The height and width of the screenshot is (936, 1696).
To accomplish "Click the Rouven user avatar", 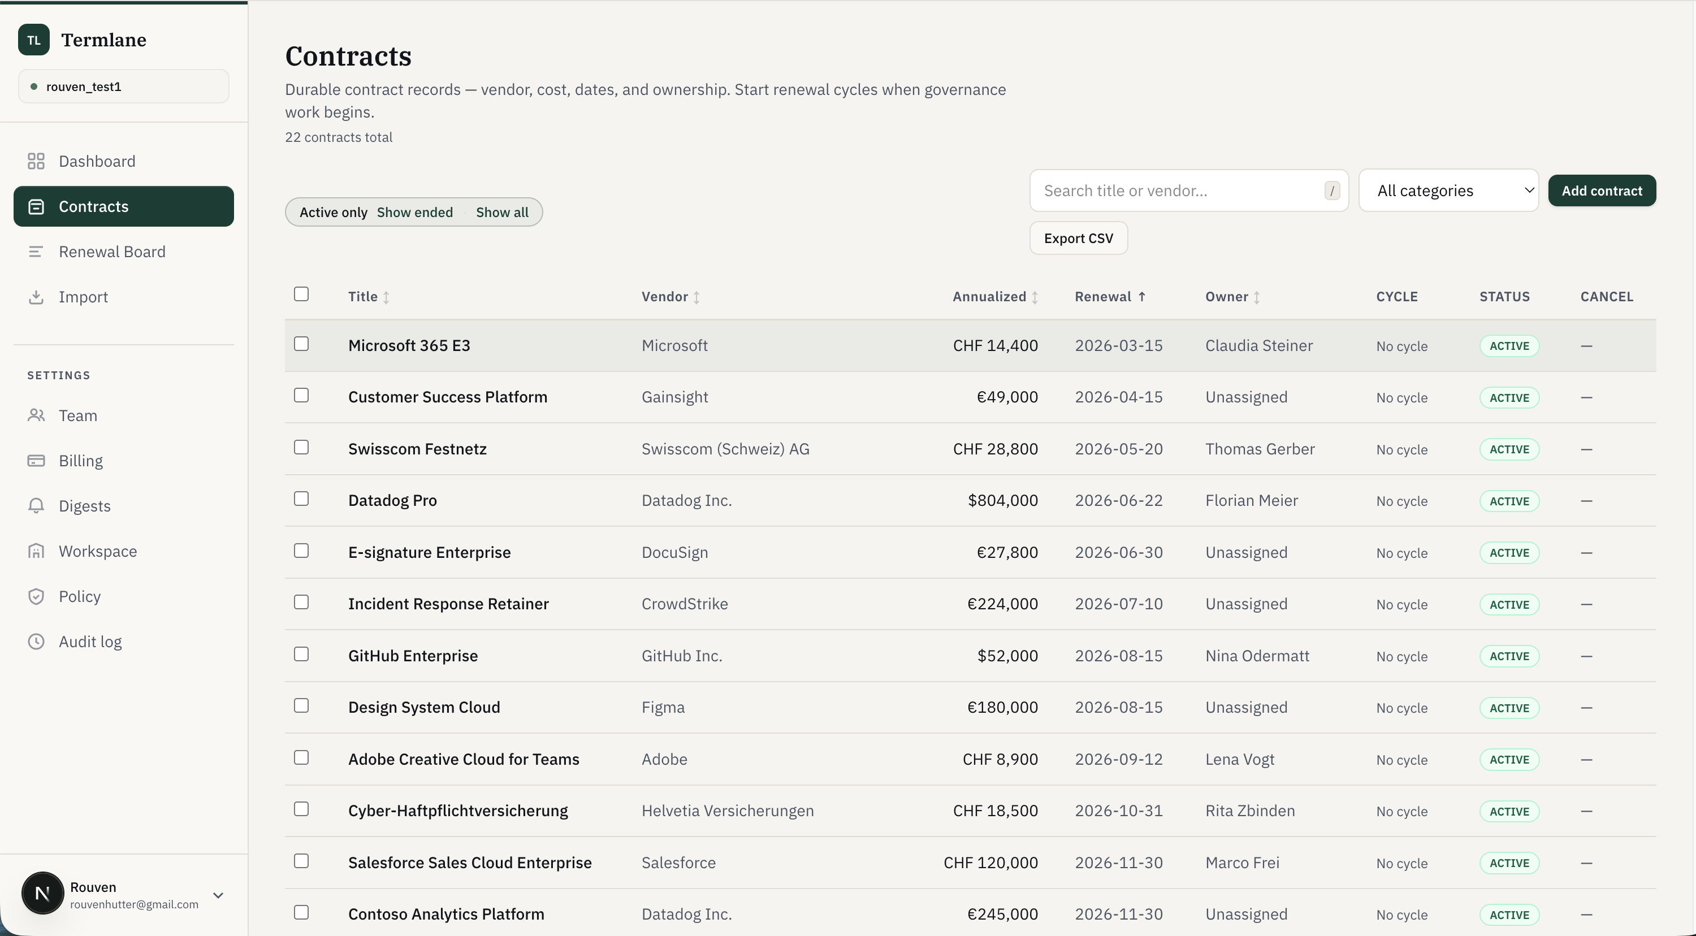I will pyautogui.click(x=43, y=893).
